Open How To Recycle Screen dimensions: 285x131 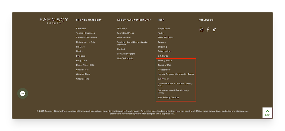[x=125, y=58]
